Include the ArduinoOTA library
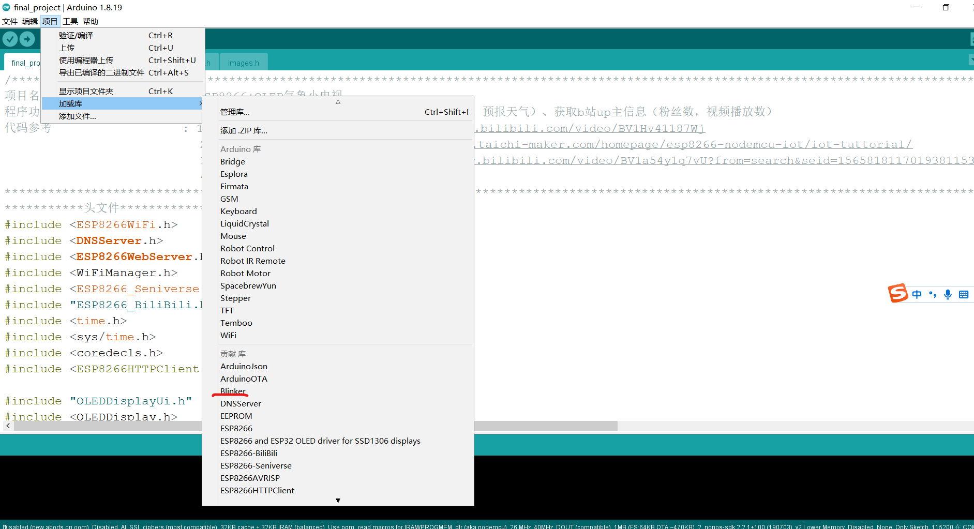 click(x=338, y=379)
